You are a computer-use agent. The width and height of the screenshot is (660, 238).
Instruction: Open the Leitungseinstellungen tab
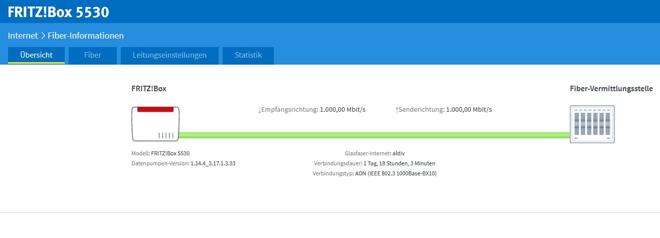(170, 55)
